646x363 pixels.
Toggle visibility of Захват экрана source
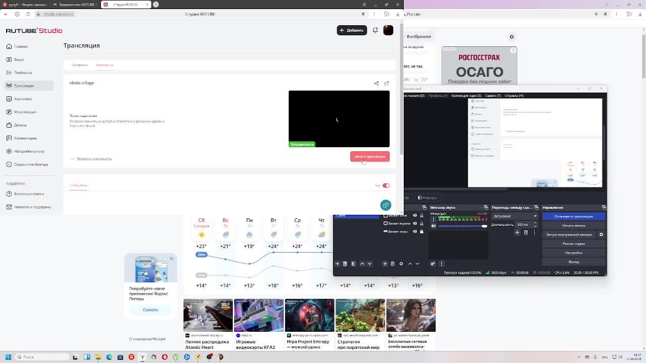point(415,223)
